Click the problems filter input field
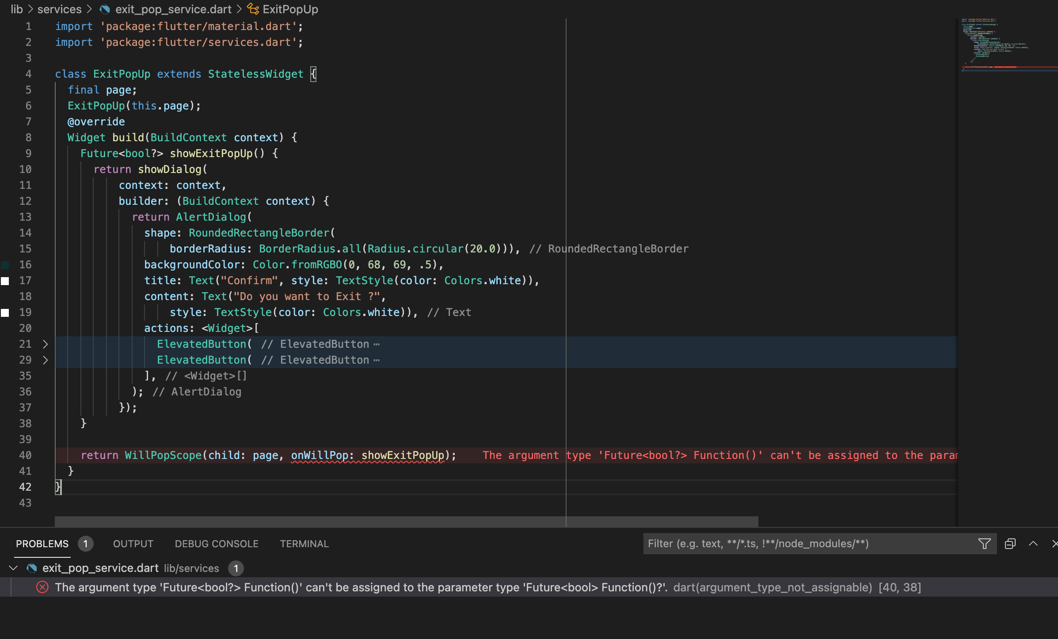 tap(811, 544)
